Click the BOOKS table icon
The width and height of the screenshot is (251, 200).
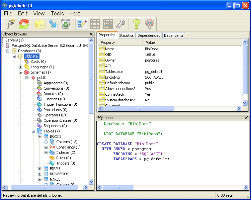click(x=46, y=136)
